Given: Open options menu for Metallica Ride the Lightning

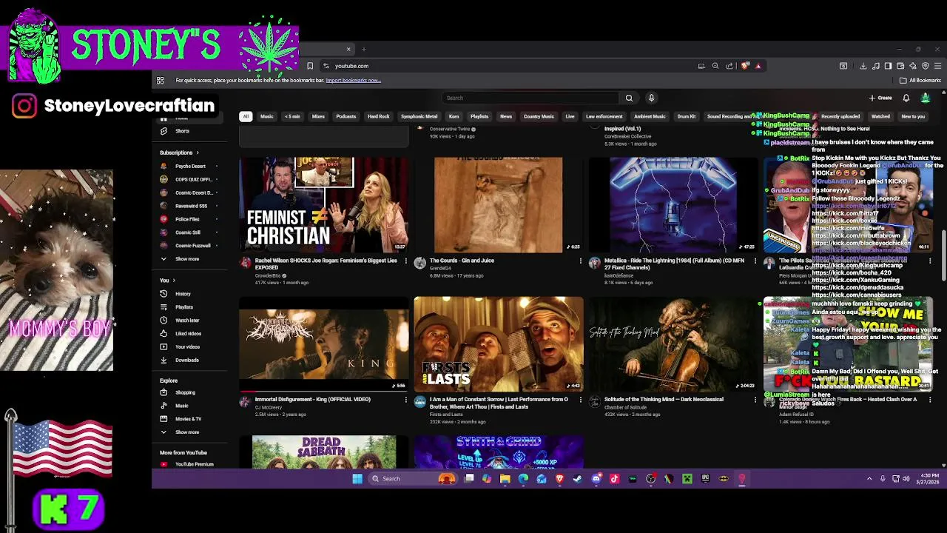Looking at the screenshot, I should point(755,261).
